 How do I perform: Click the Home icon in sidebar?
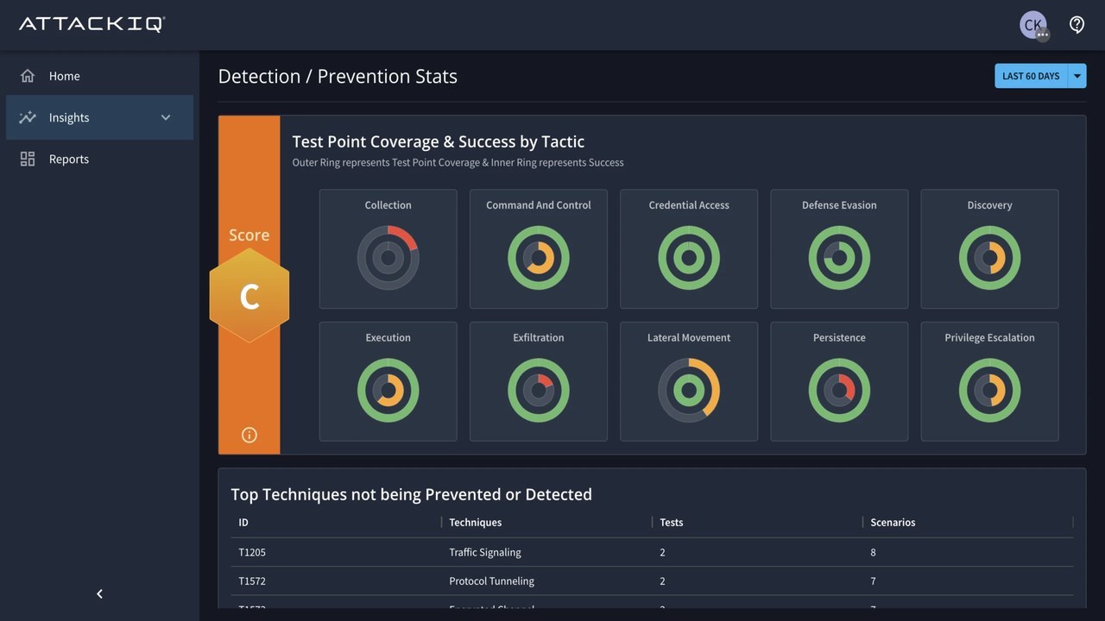[28, 76]
